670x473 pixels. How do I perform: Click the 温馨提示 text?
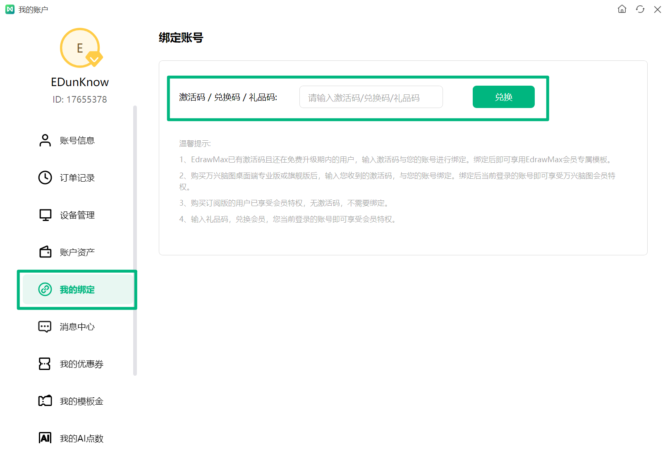tap(195, 144)
